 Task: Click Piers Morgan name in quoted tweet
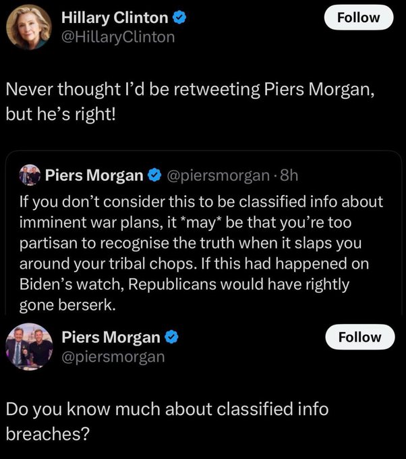(x=94, y=176)
